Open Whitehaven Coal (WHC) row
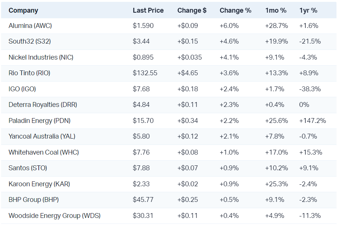Viewport: 338px width, 225px height. pos(44,152)
